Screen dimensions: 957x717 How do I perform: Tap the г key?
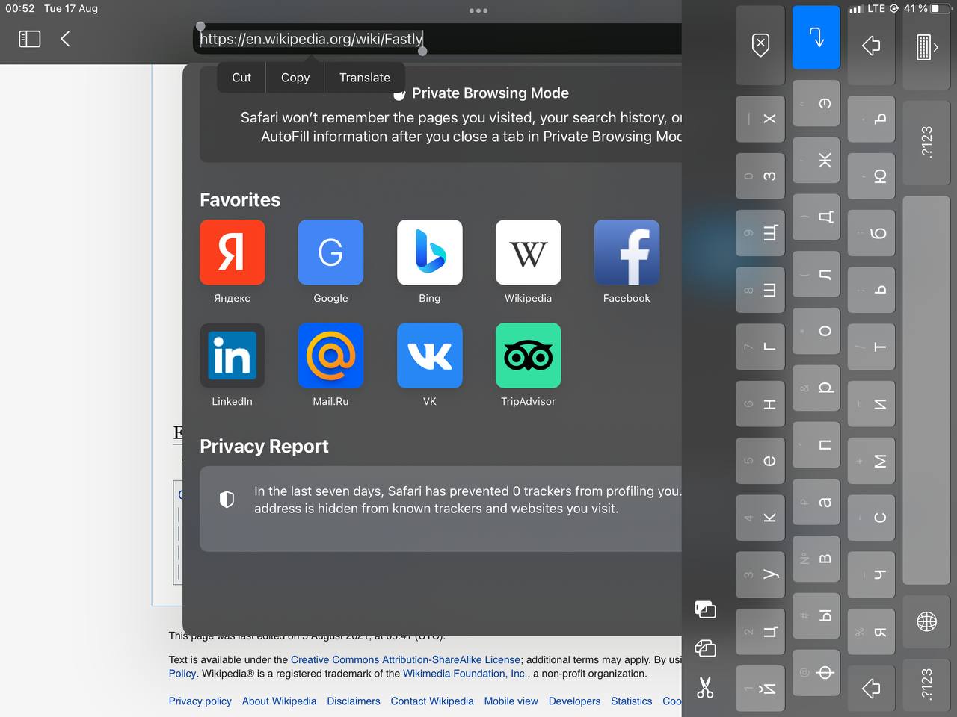760,347
